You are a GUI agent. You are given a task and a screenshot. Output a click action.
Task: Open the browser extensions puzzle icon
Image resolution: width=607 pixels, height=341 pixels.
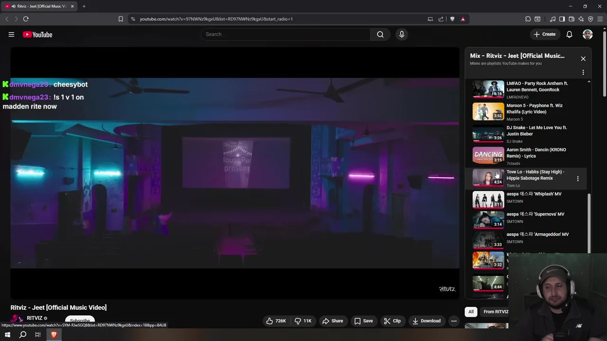click(528, 19)
